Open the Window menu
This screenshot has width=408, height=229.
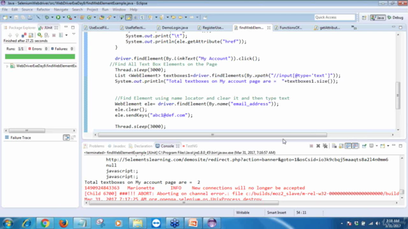(119, 10)
